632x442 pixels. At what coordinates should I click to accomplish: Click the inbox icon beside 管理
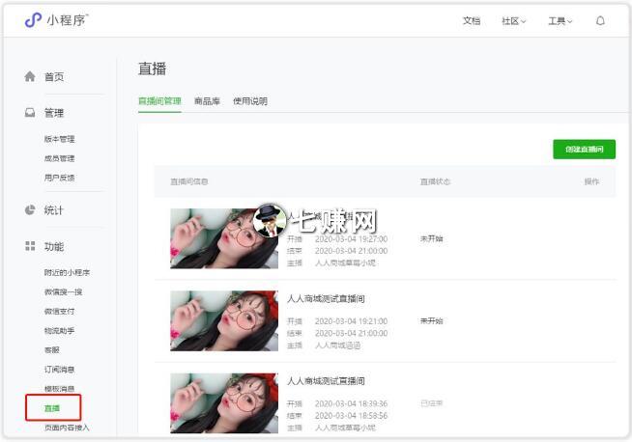30,112
